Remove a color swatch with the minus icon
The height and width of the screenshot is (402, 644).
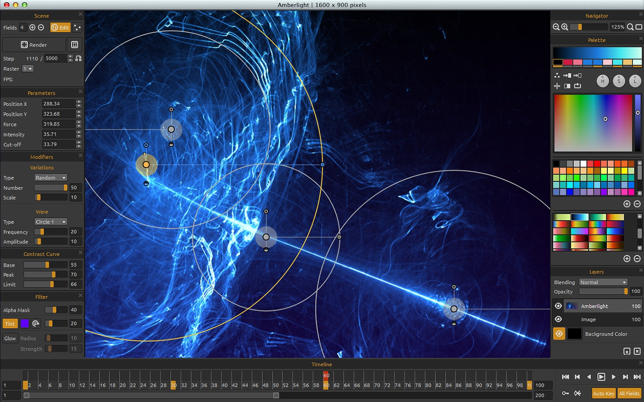tap(637, 204)
